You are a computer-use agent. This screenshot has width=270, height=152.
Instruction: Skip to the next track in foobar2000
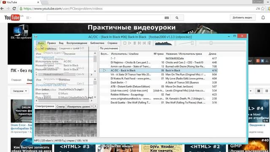point(144,43)
